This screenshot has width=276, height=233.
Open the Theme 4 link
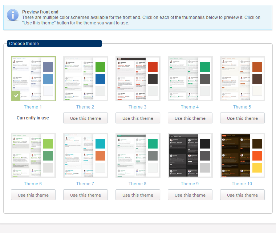190,107
